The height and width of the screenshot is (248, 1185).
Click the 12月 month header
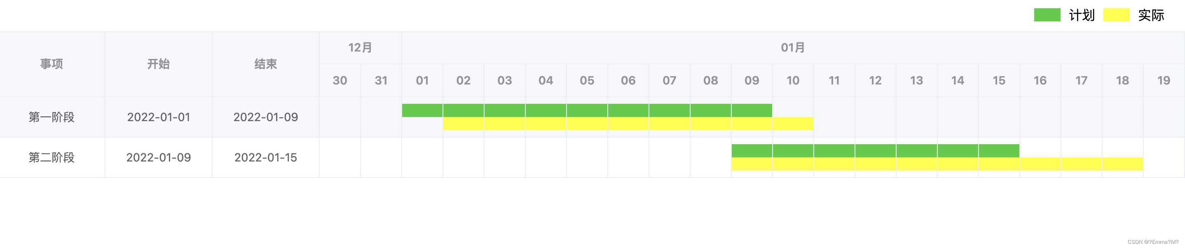point(361,47)
